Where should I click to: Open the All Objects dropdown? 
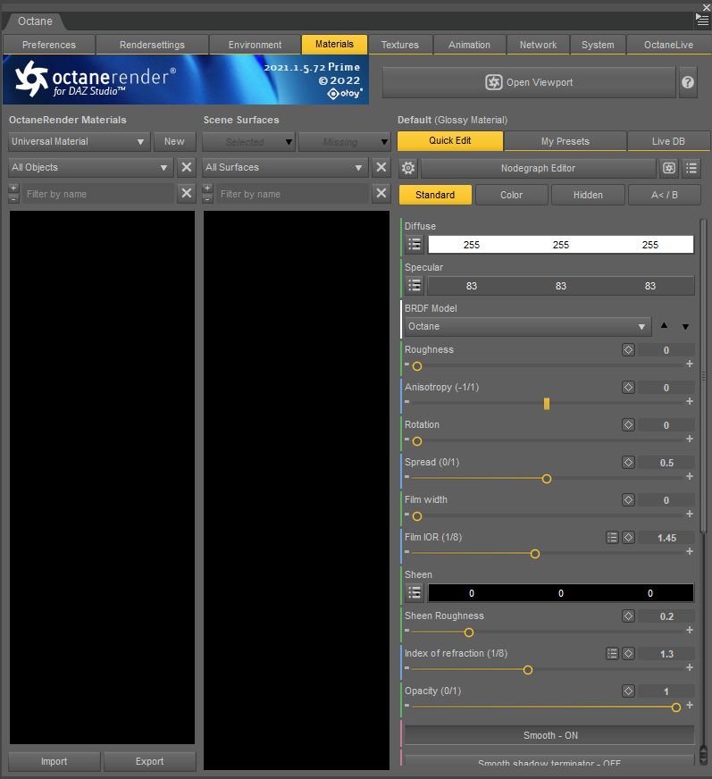coord(91,167)
